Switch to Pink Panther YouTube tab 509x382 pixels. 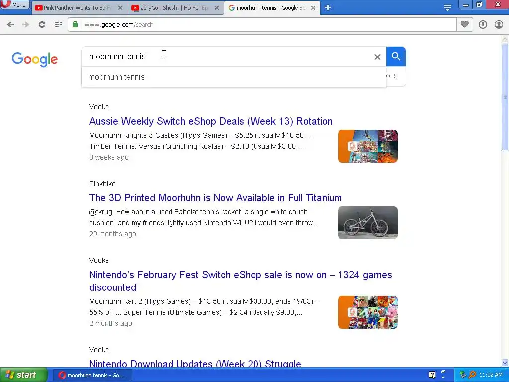click(79, 8)
